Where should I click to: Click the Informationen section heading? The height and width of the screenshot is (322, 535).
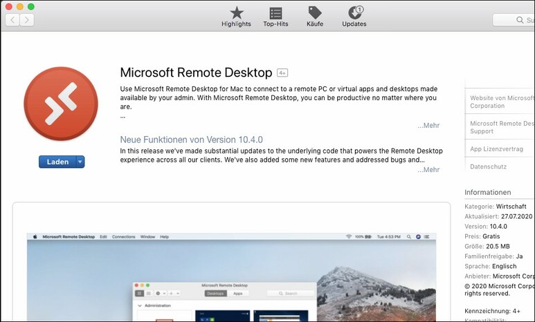click(487, 192)
